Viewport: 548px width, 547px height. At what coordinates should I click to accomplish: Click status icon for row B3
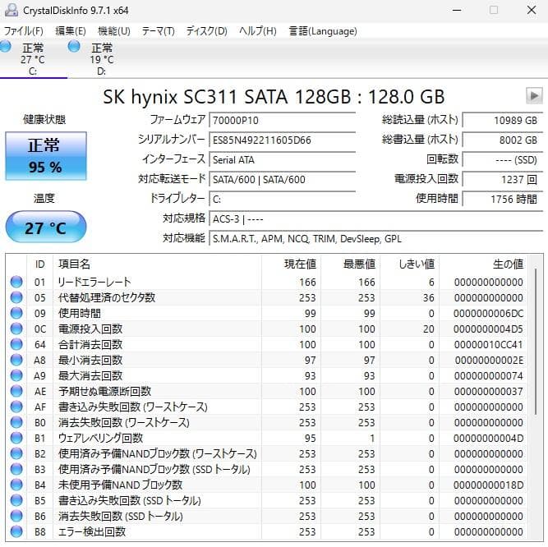pos(16,469)
